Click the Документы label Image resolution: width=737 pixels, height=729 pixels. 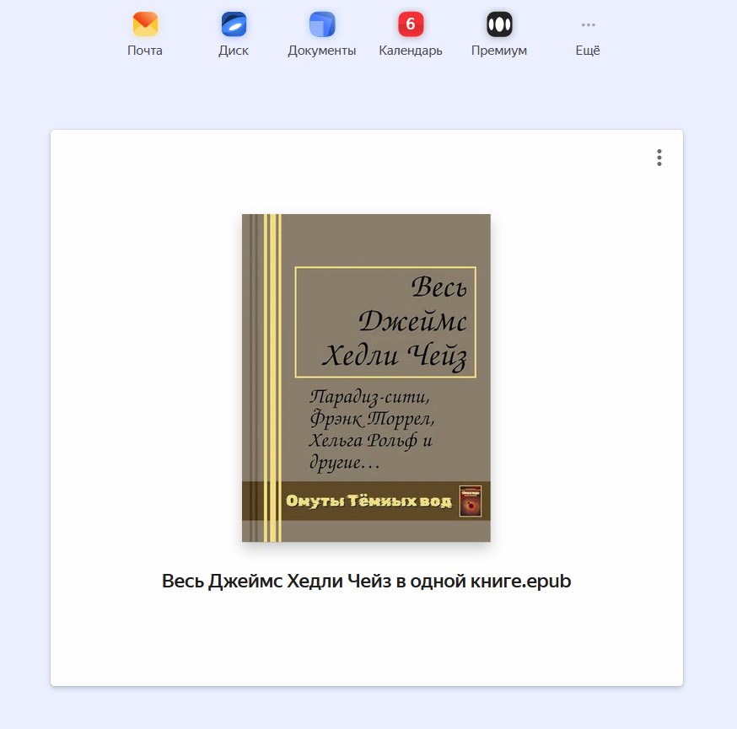(x=322, y=51)
